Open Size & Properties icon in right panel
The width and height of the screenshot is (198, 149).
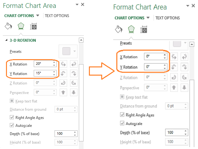pyautogui.click(x=144, y=29)
